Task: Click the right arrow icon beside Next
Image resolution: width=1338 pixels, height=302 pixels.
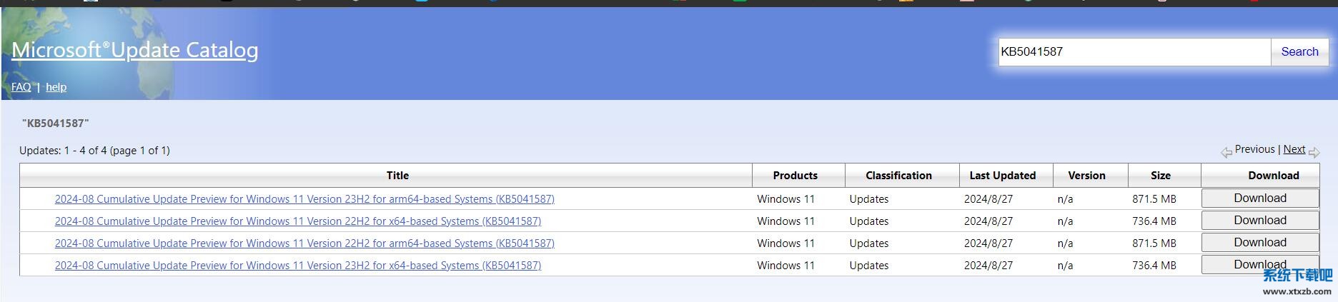Action: coord(1314,152)
